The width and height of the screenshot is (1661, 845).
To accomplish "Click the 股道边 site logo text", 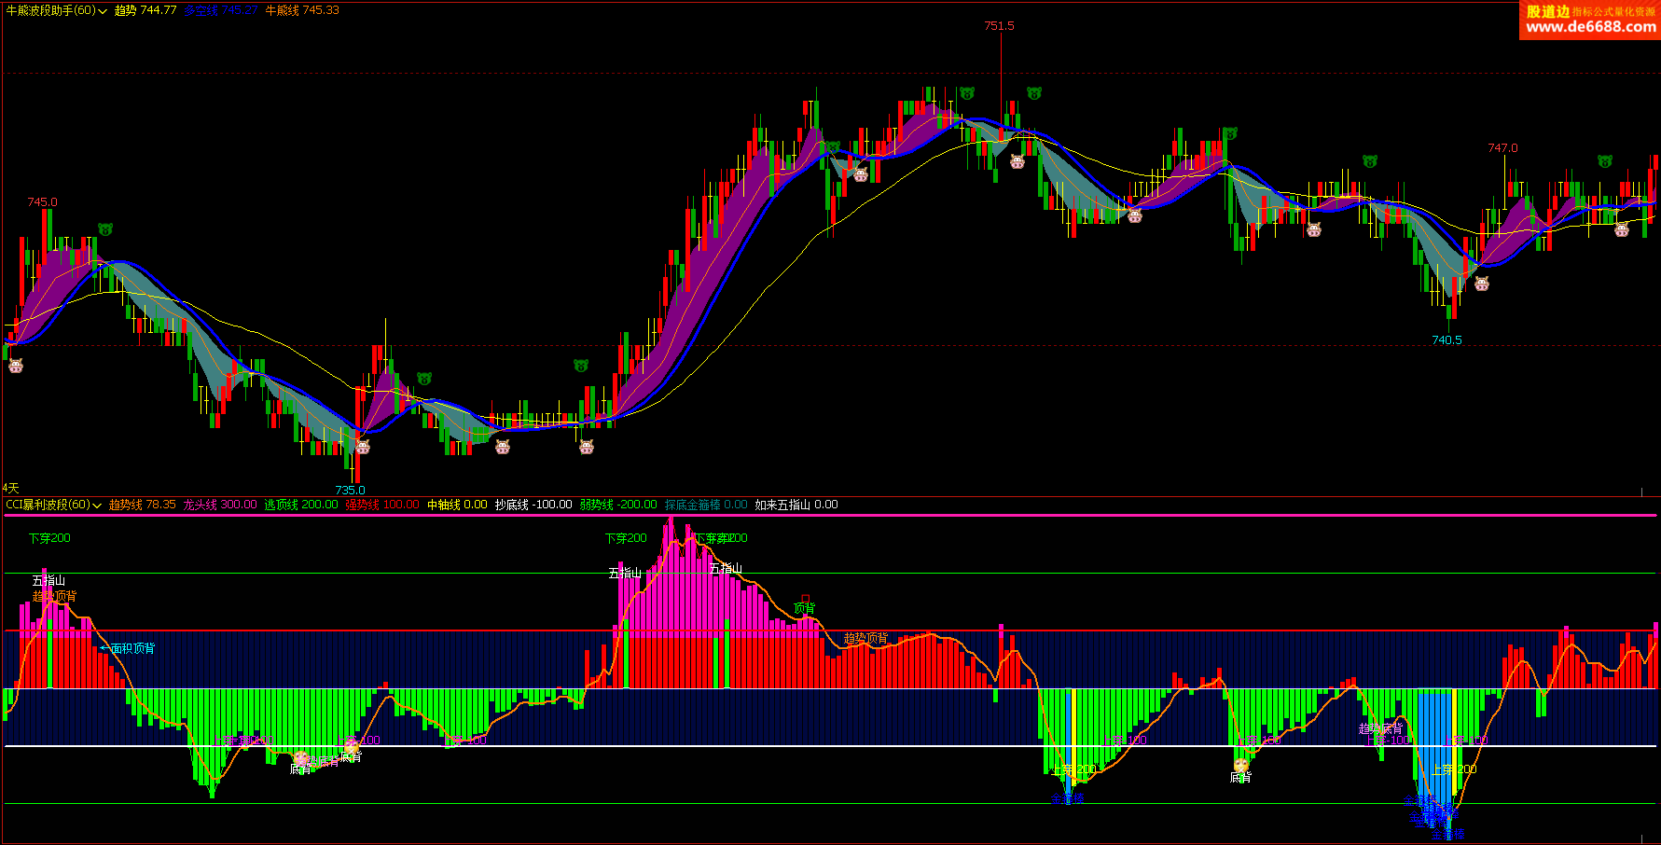I will (1548, 11).
